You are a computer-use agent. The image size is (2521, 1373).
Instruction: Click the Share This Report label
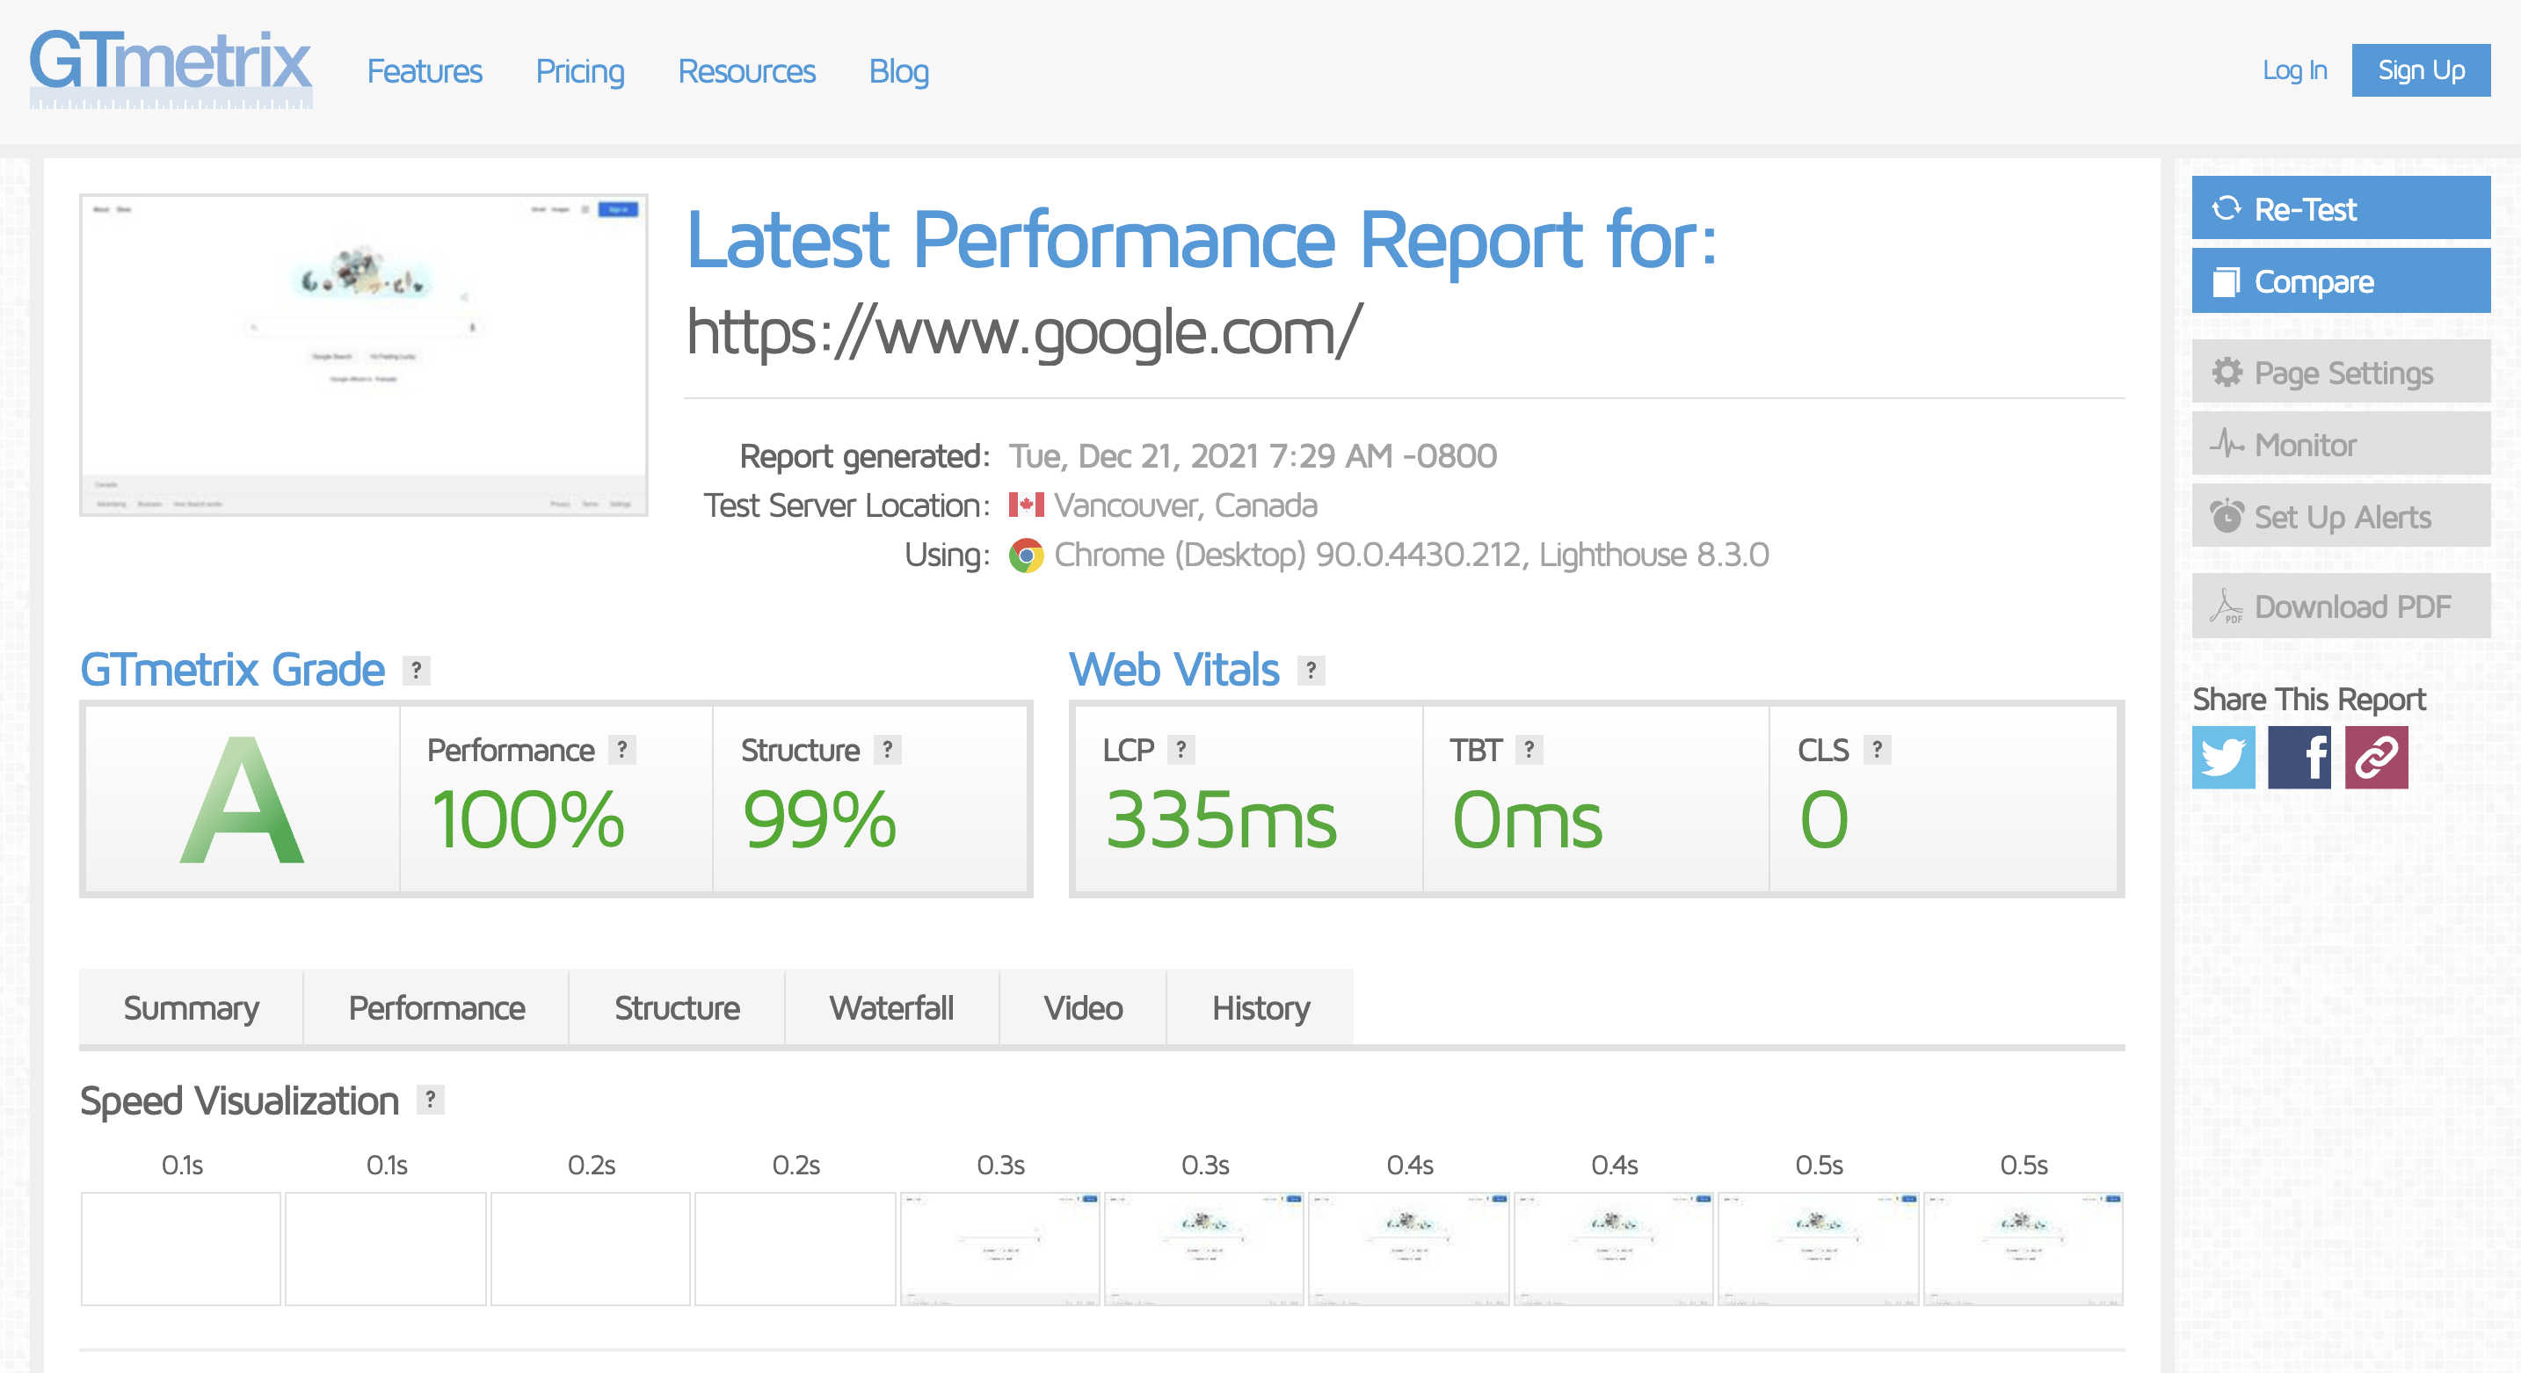tap(2308, 699)
